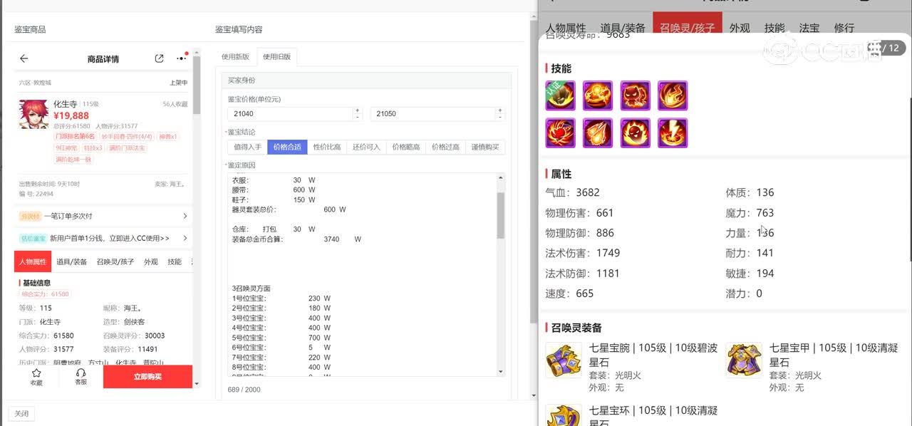Viewport: 912px width, 426px height.
Task: Open 技能 tab in right detail panel
Action: [x=774, y=28]
